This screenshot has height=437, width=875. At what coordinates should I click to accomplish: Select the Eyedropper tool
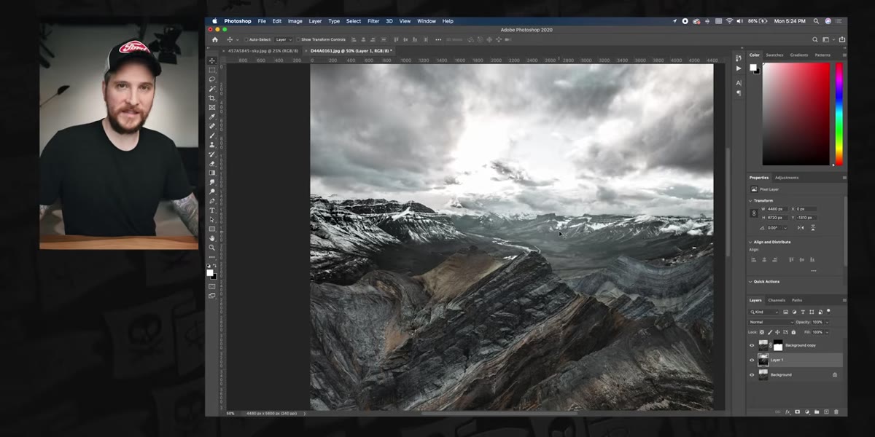coord(212,117)
